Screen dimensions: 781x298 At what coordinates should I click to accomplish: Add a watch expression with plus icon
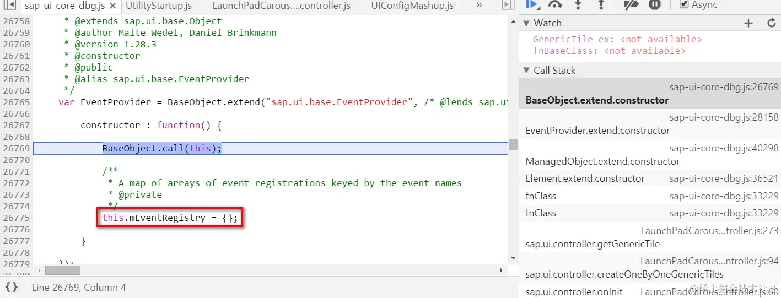pos(748,23)
